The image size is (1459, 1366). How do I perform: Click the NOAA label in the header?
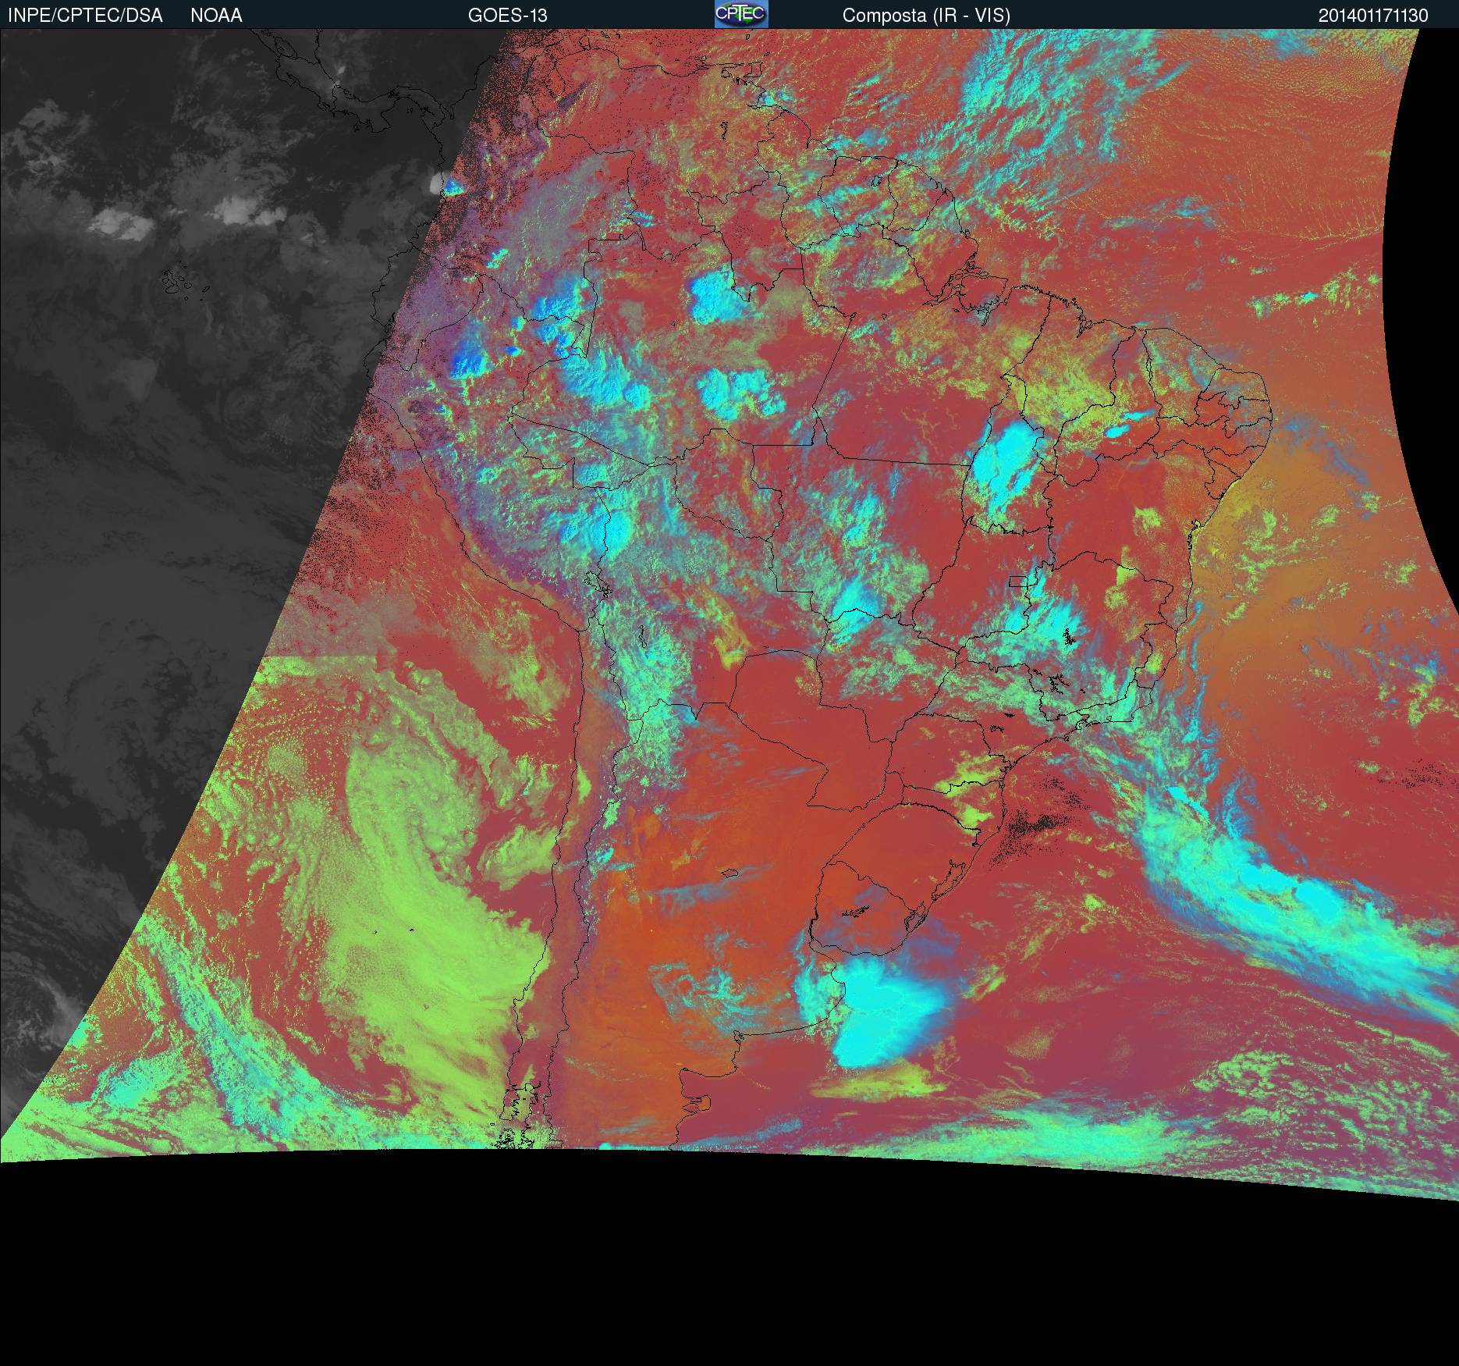point(216,16)
